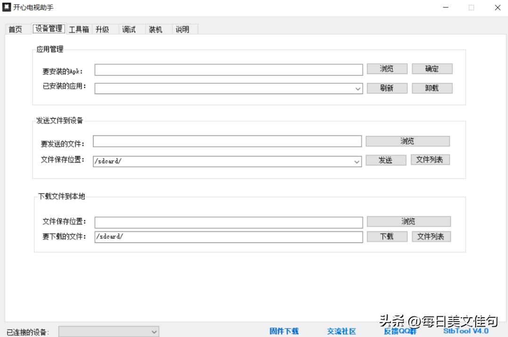The height and width of the screenshot is (337, 508).
Task: Click 文件列表 next to the 发送 button
Action: coord(430,160)
